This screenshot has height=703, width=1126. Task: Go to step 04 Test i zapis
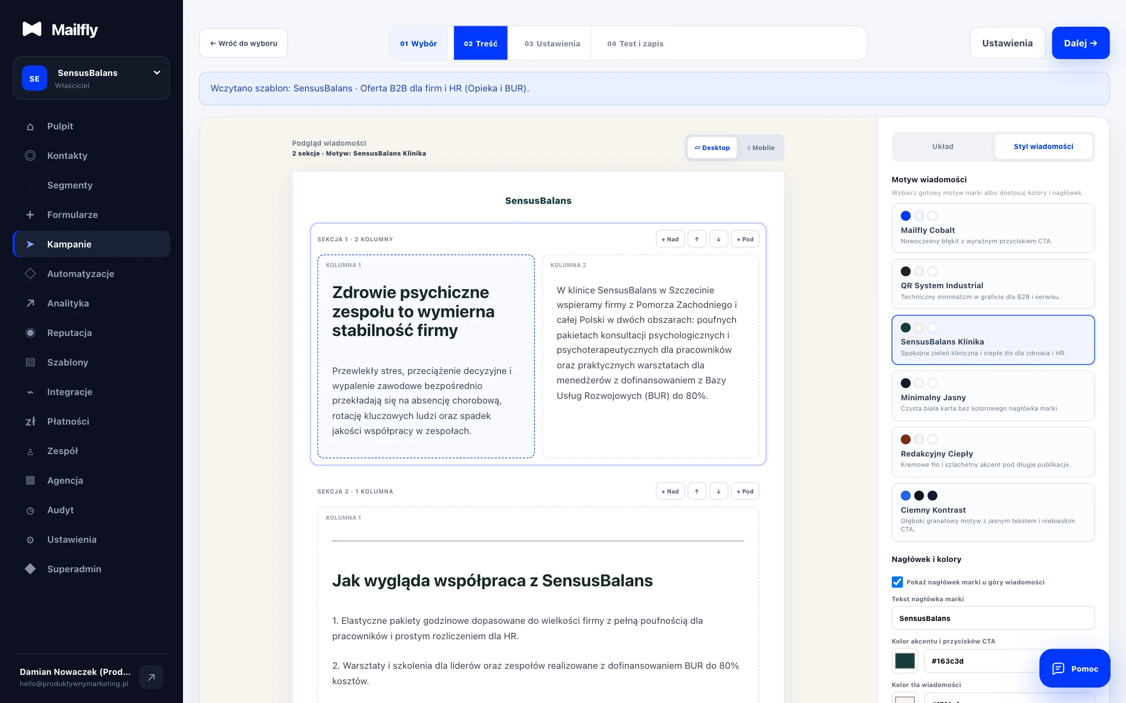(635, 43)
